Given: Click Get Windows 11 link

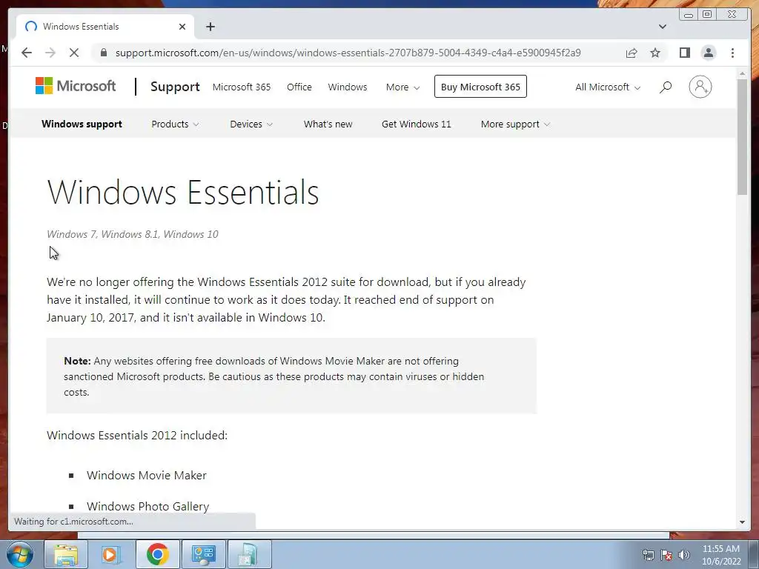Looking at the screenshot, I should [416, 124].
